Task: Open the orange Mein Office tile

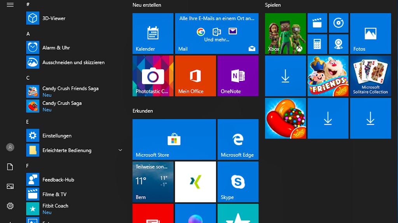Action: coord(196,76)
